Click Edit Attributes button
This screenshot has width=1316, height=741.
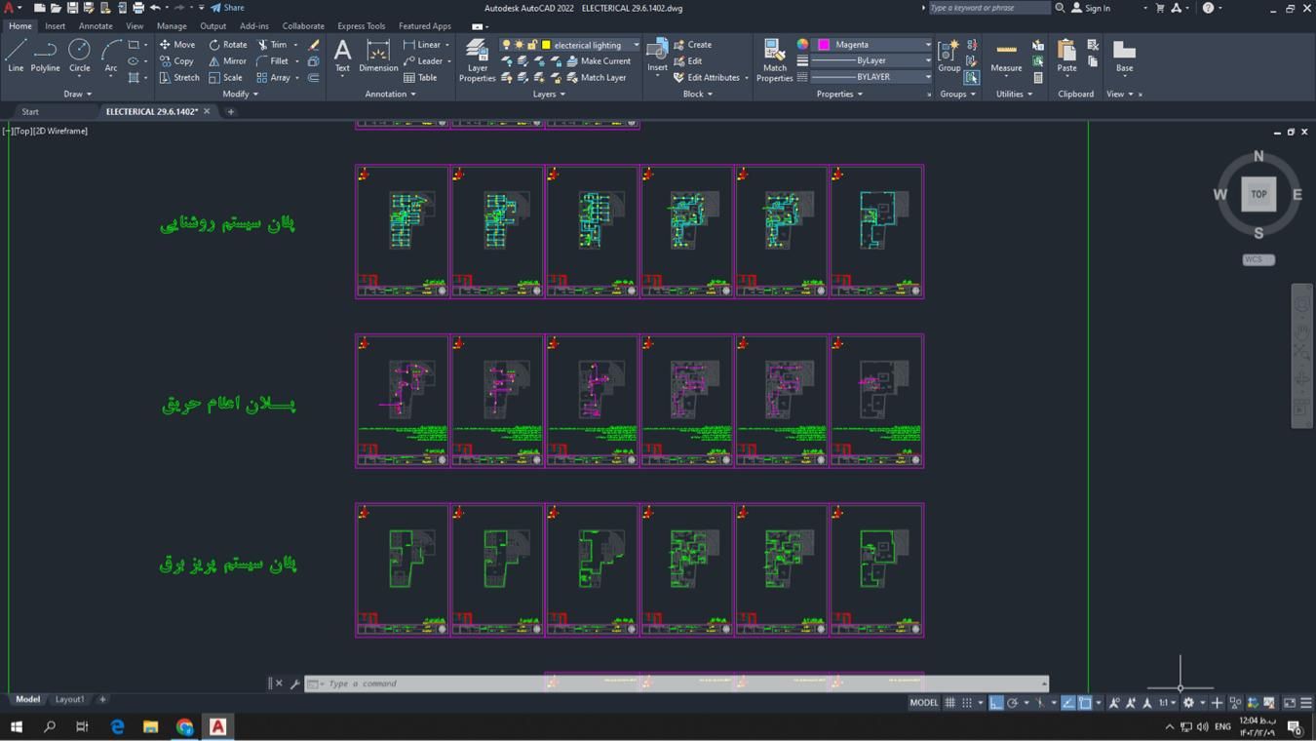(x=707, y=78)
